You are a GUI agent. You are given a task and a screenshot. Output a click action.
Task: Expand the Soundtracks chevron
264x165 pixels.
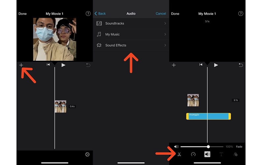165,23
